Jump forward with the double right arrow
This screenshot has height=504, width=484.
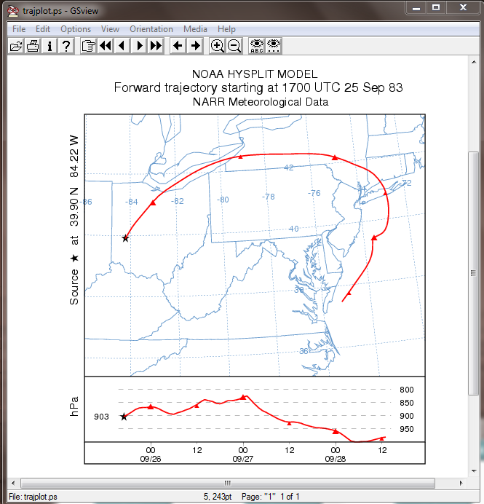tap(156, 46)
